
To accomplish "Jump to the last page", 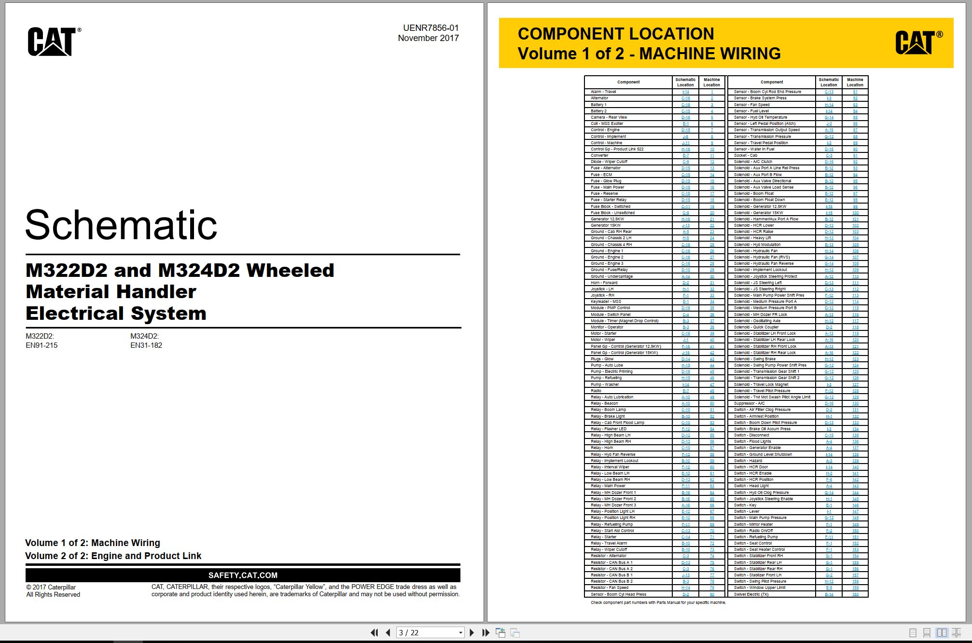I will (486, 632).
